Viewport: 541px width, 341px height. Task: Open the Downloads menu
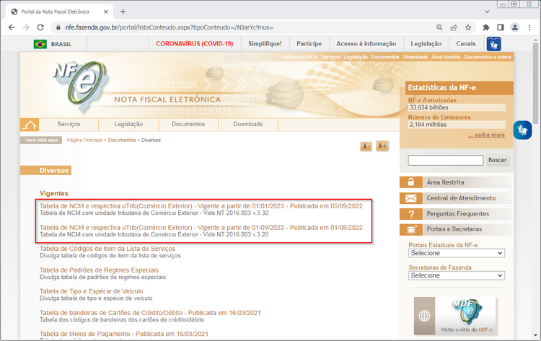[248, 124]
